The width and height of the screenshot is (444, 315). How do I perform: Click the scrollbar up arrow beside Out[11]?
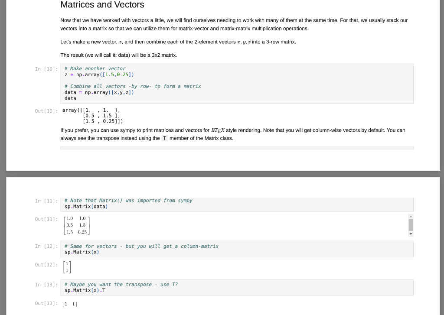[411, 216]
